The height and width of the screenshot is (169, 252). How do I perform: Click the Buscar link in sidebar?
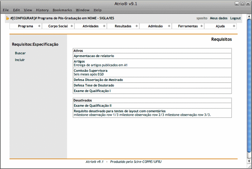pos(20,53)
